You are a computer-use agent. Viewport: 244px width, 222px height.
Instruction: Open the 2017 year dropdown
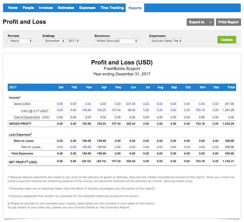73,41
